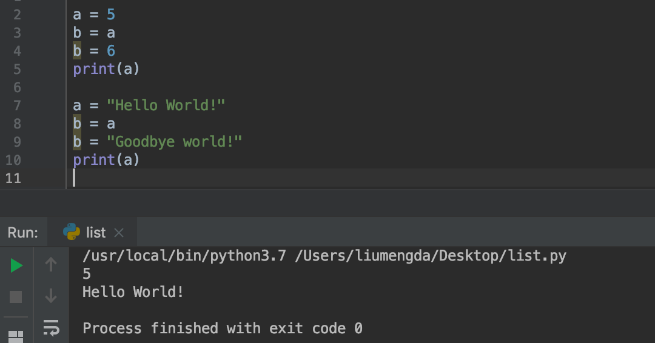Place cursor on empty line 11
Screen dimensions: 655x343
pyautogui.click(x=360, y=178)
